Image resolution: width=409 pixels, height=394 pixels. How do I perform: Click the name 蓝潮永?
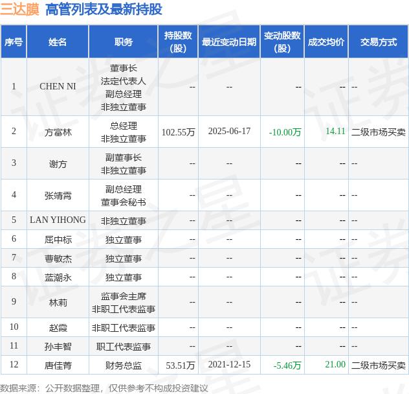(58, 277)
